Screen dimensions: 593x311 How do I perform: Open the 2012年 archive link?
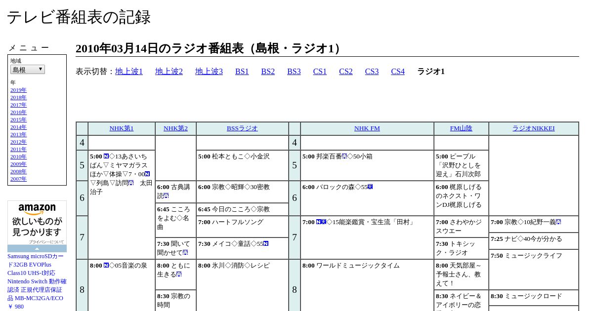click(18, 142)
